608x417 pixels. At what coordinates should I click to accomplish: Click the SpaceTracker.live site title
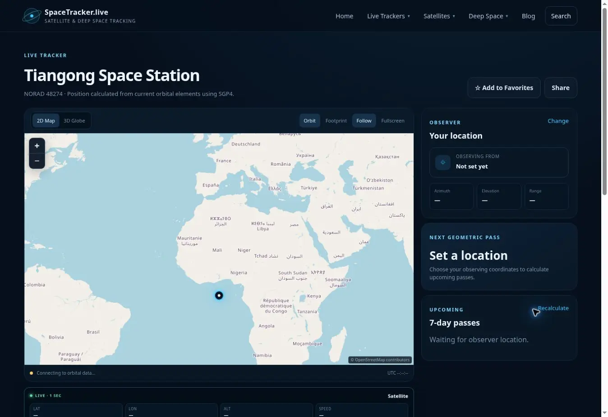[76, 12]
